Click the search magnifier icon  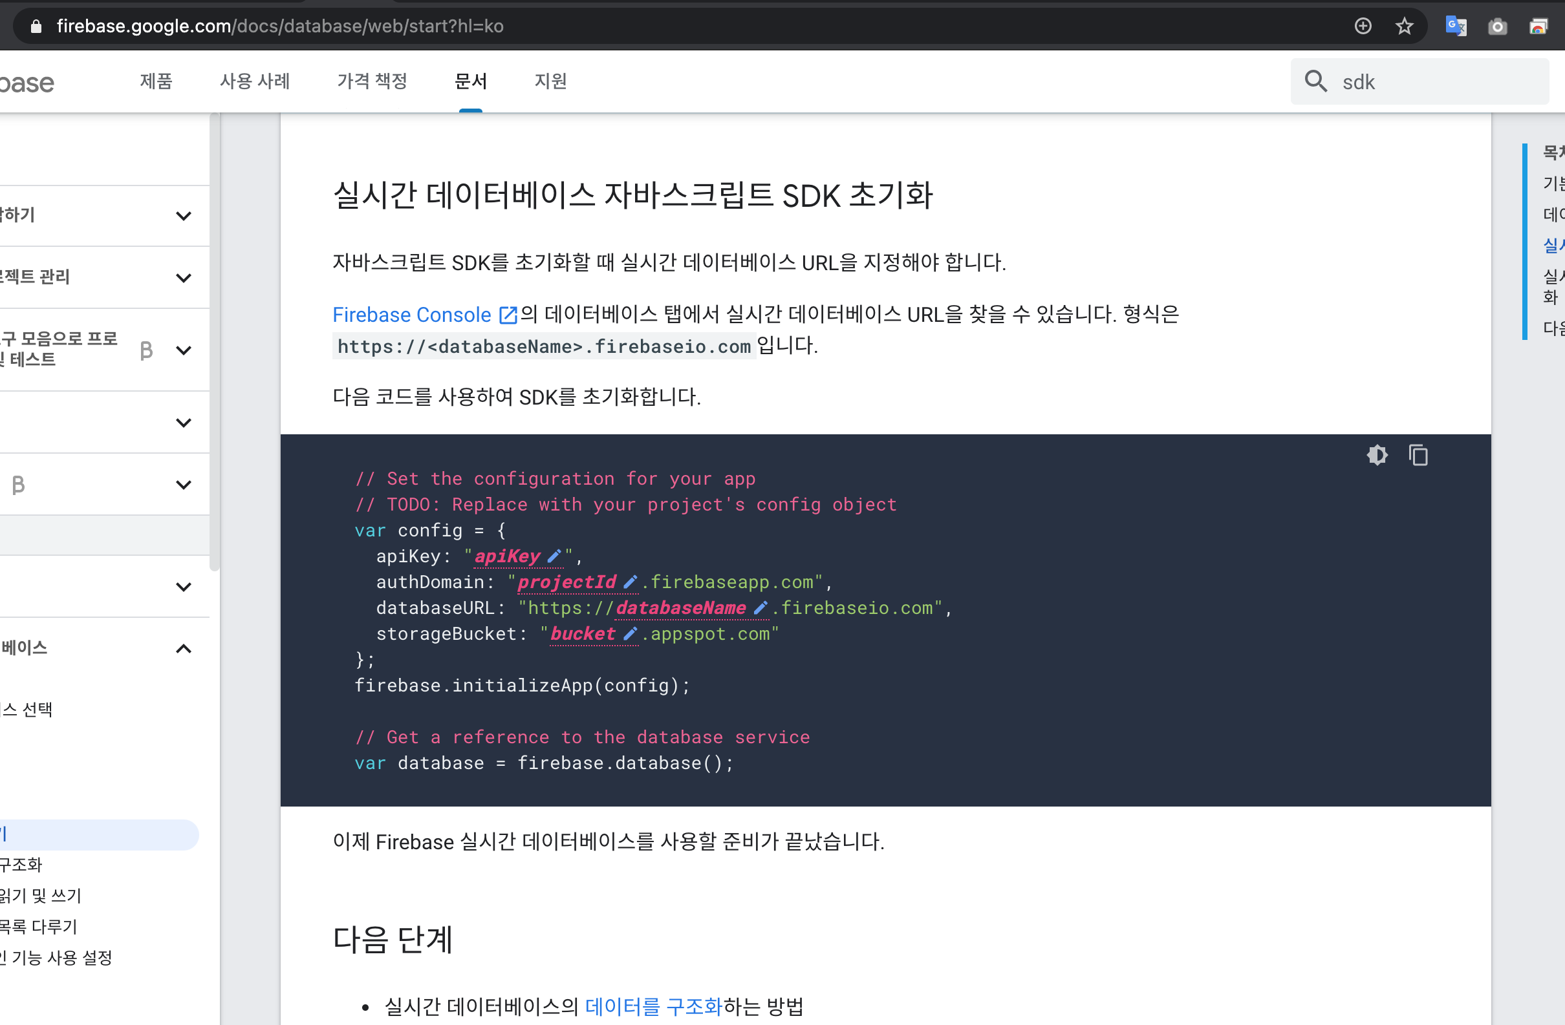click(x=1316, y=81)
